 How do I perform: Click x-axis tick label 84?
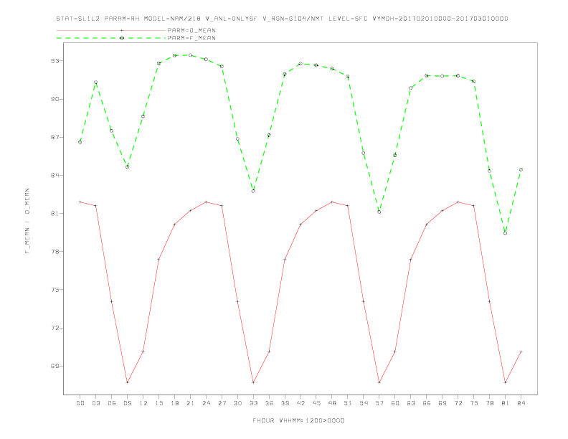click(521, 403)
